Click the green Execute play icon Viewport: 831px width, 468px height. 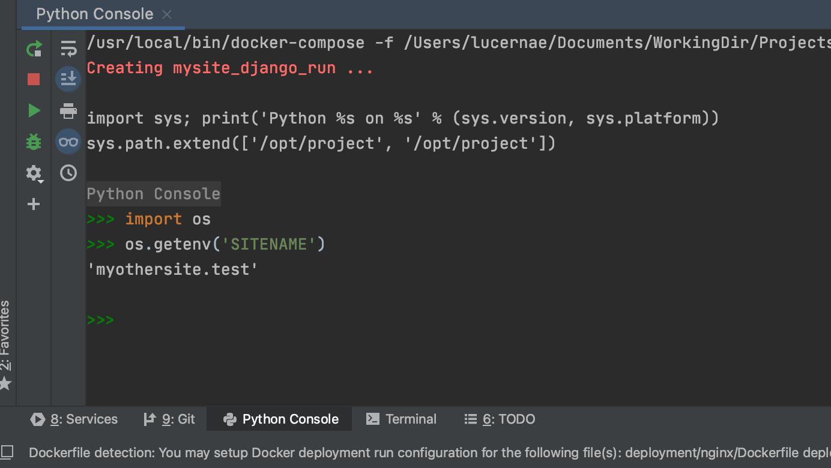34,110
